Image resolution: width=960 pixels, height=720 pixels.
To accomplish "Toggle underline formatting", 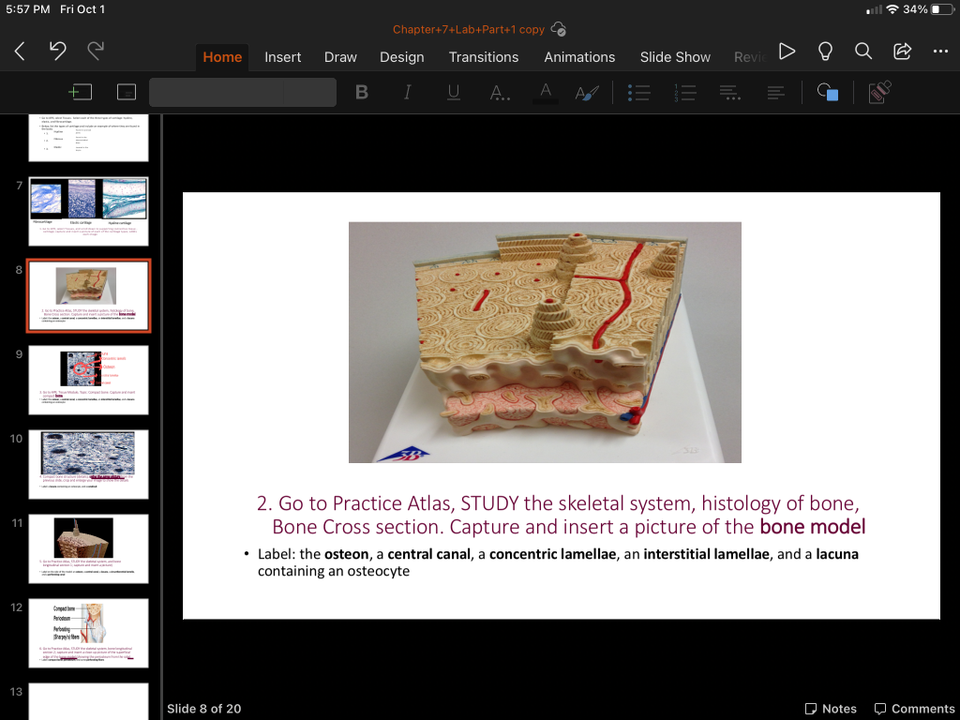I will coord(454,92).
